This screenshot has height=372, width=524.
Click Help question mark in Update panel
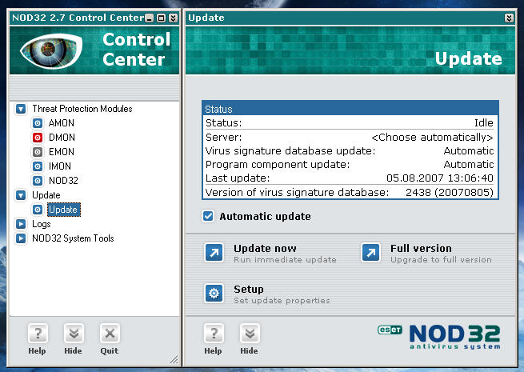pyautogui.click(x=214, y=334)
